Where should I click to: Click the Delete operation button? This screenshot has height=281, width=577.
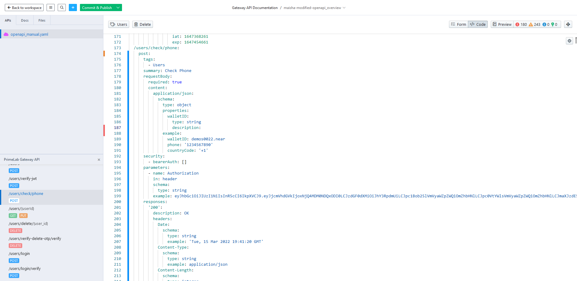click(x=142, y=24)
